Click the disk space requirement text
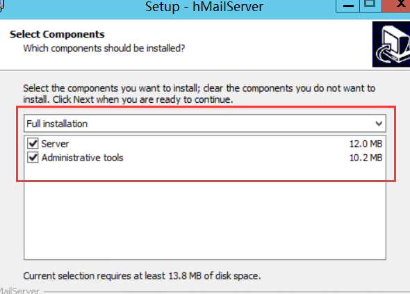Screen dimensions: 410x294 (x=142, y=276)
